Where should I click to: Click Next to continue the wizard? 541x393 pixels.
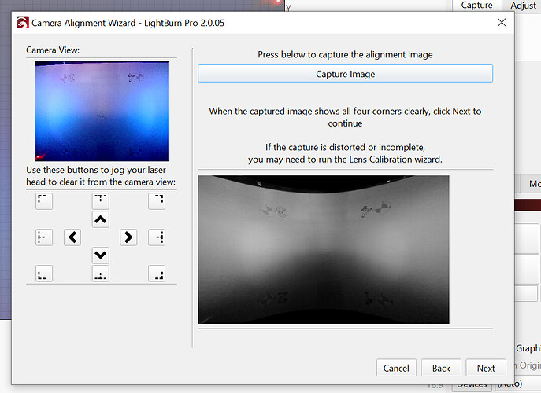[486, 368]
